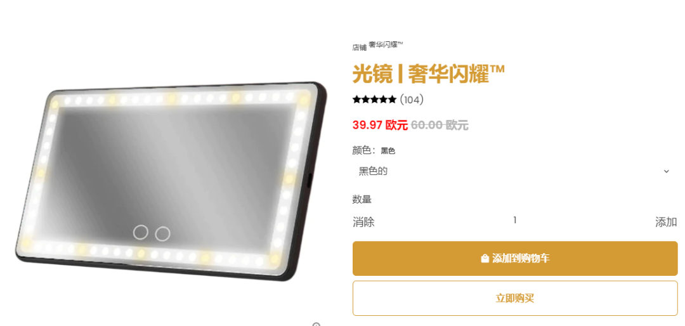Click the red sale price 39.97 欧元

pos(380,126)
